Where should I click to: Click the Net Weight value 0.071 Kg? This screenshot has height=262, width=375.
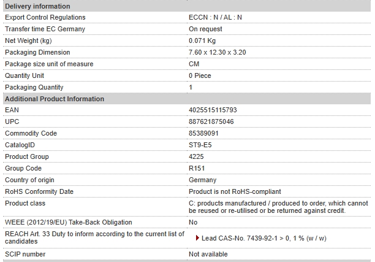click(x=202, y=40)
